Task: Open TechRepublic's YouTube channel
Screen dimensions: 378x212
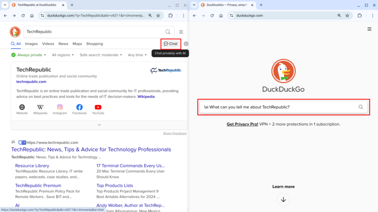Action: [x=98, y=108]
